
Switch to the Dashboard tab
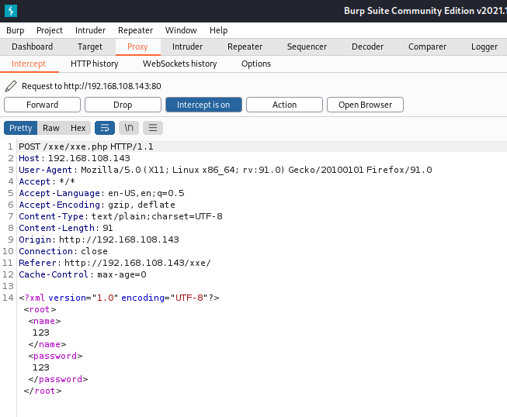(33, 47)
